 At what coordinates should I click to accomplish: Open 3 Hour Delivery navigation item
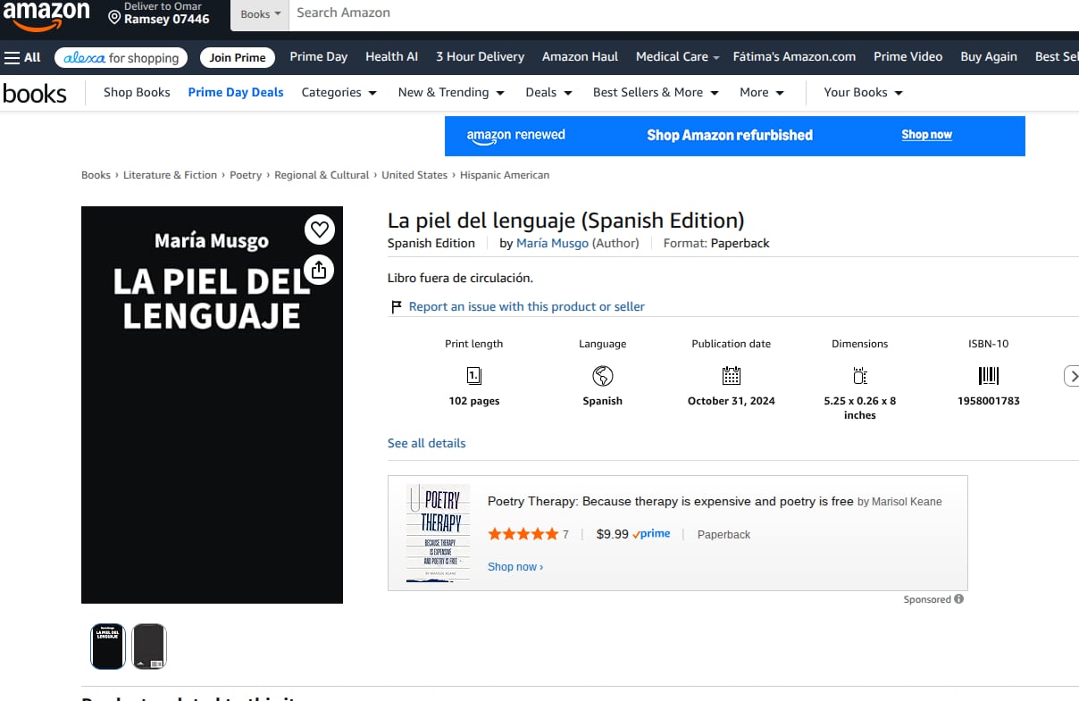pyautogui.click(x=480, y=56)
